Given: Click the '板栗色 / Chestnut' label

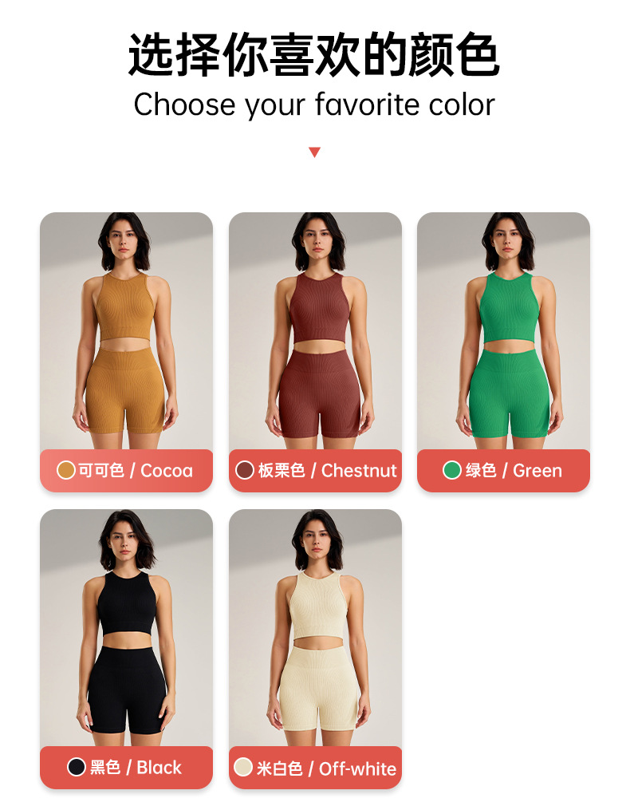Looking at the screenshot, I should pyautogui.click(x=328, y=471).
